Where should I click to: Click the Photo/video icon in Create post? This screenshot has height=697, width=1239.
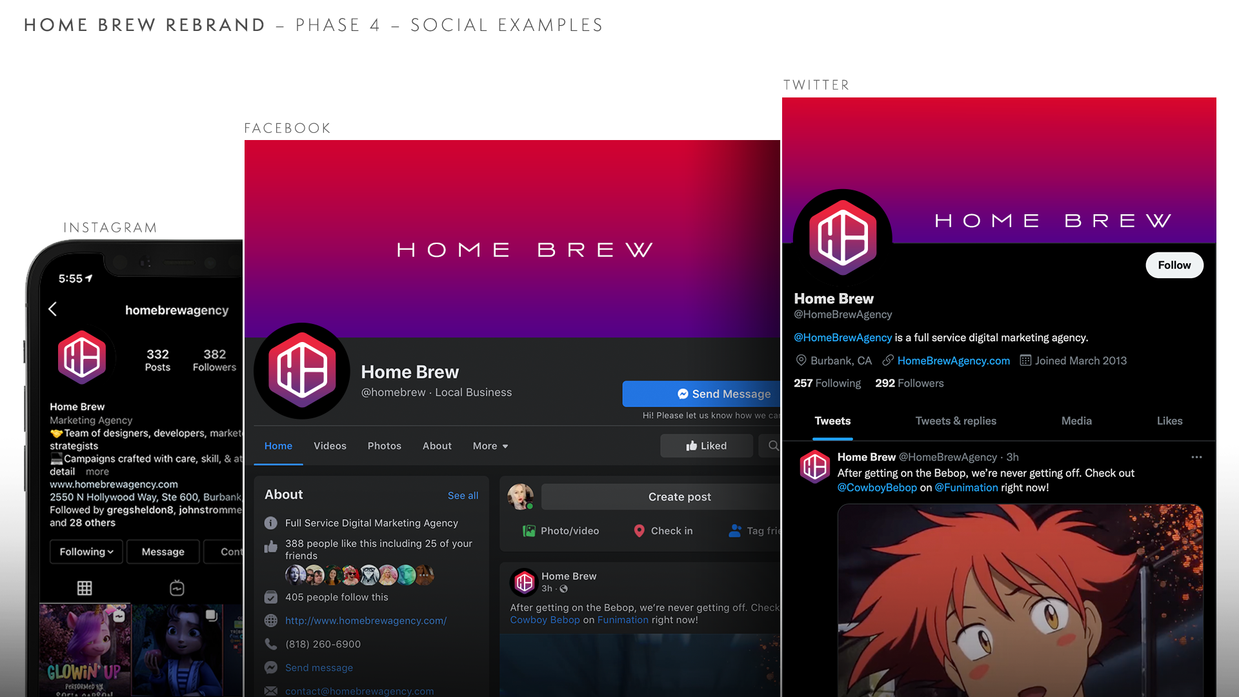coord(529,530)
